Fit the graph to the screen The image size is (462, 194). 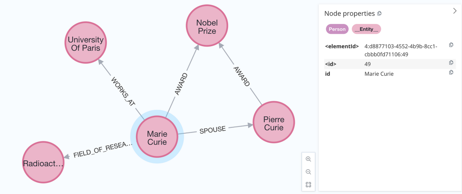pos(308,185)
